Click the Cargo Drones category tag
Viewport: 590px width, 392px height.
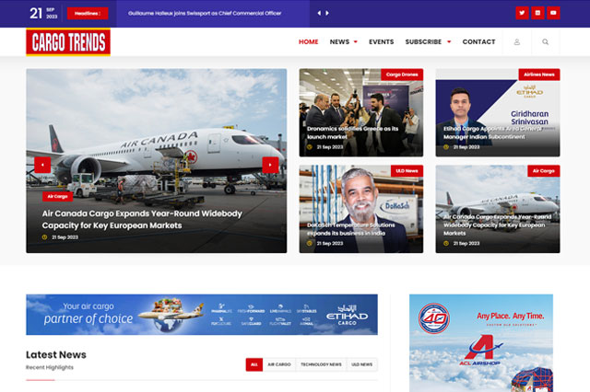pos(402,75)
